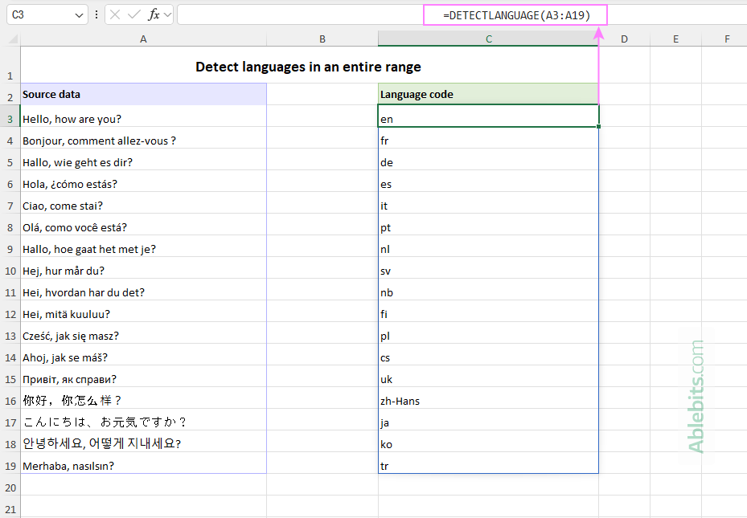Select column A header

click(143, 39)
